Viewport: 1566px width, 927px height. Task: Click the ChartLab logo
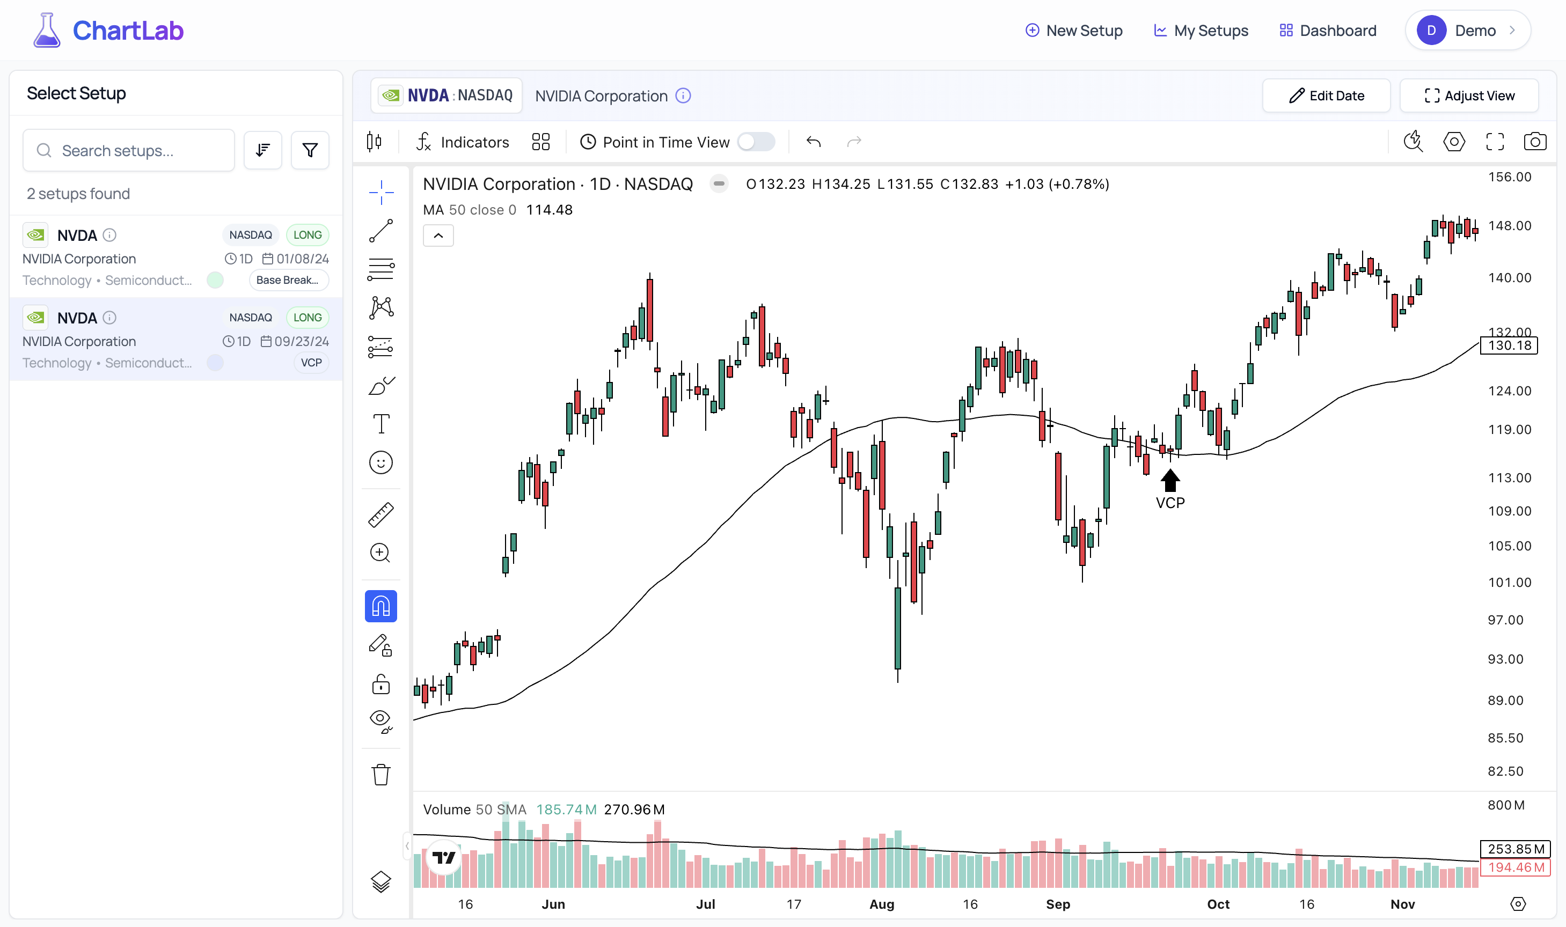click(x=108, y=31)
